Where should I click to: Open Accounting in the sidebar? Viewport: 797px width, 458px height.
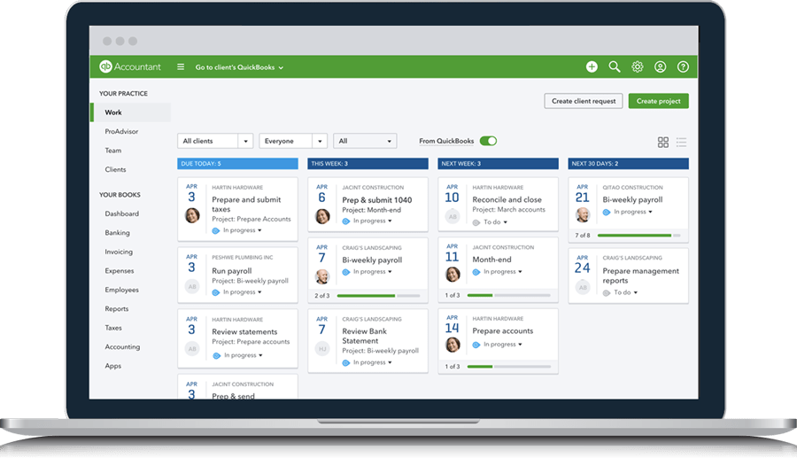122,346
